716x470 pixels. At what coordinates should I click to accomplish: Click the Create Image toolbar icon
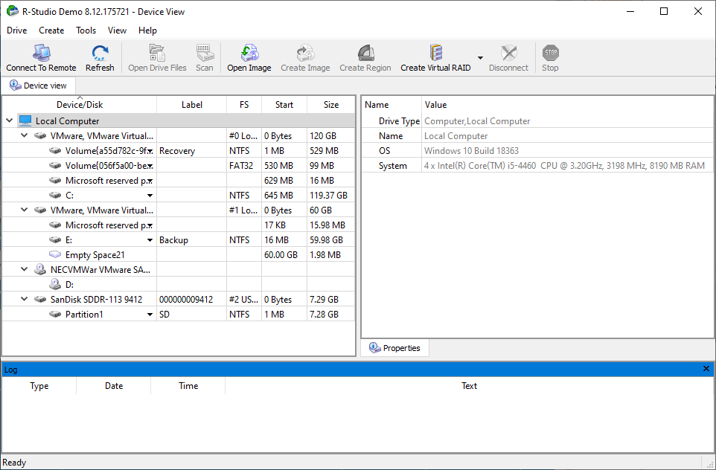(x=305, y=53)
